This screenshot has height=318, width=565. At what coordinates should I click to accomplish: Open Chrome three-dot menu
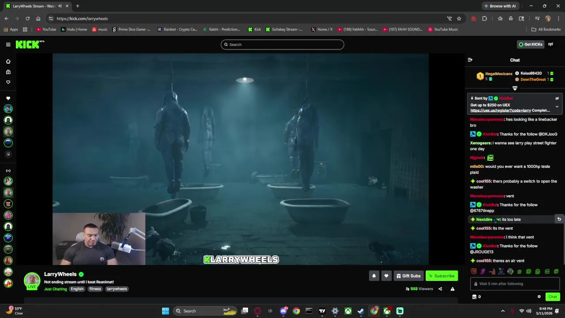[558, 19]
